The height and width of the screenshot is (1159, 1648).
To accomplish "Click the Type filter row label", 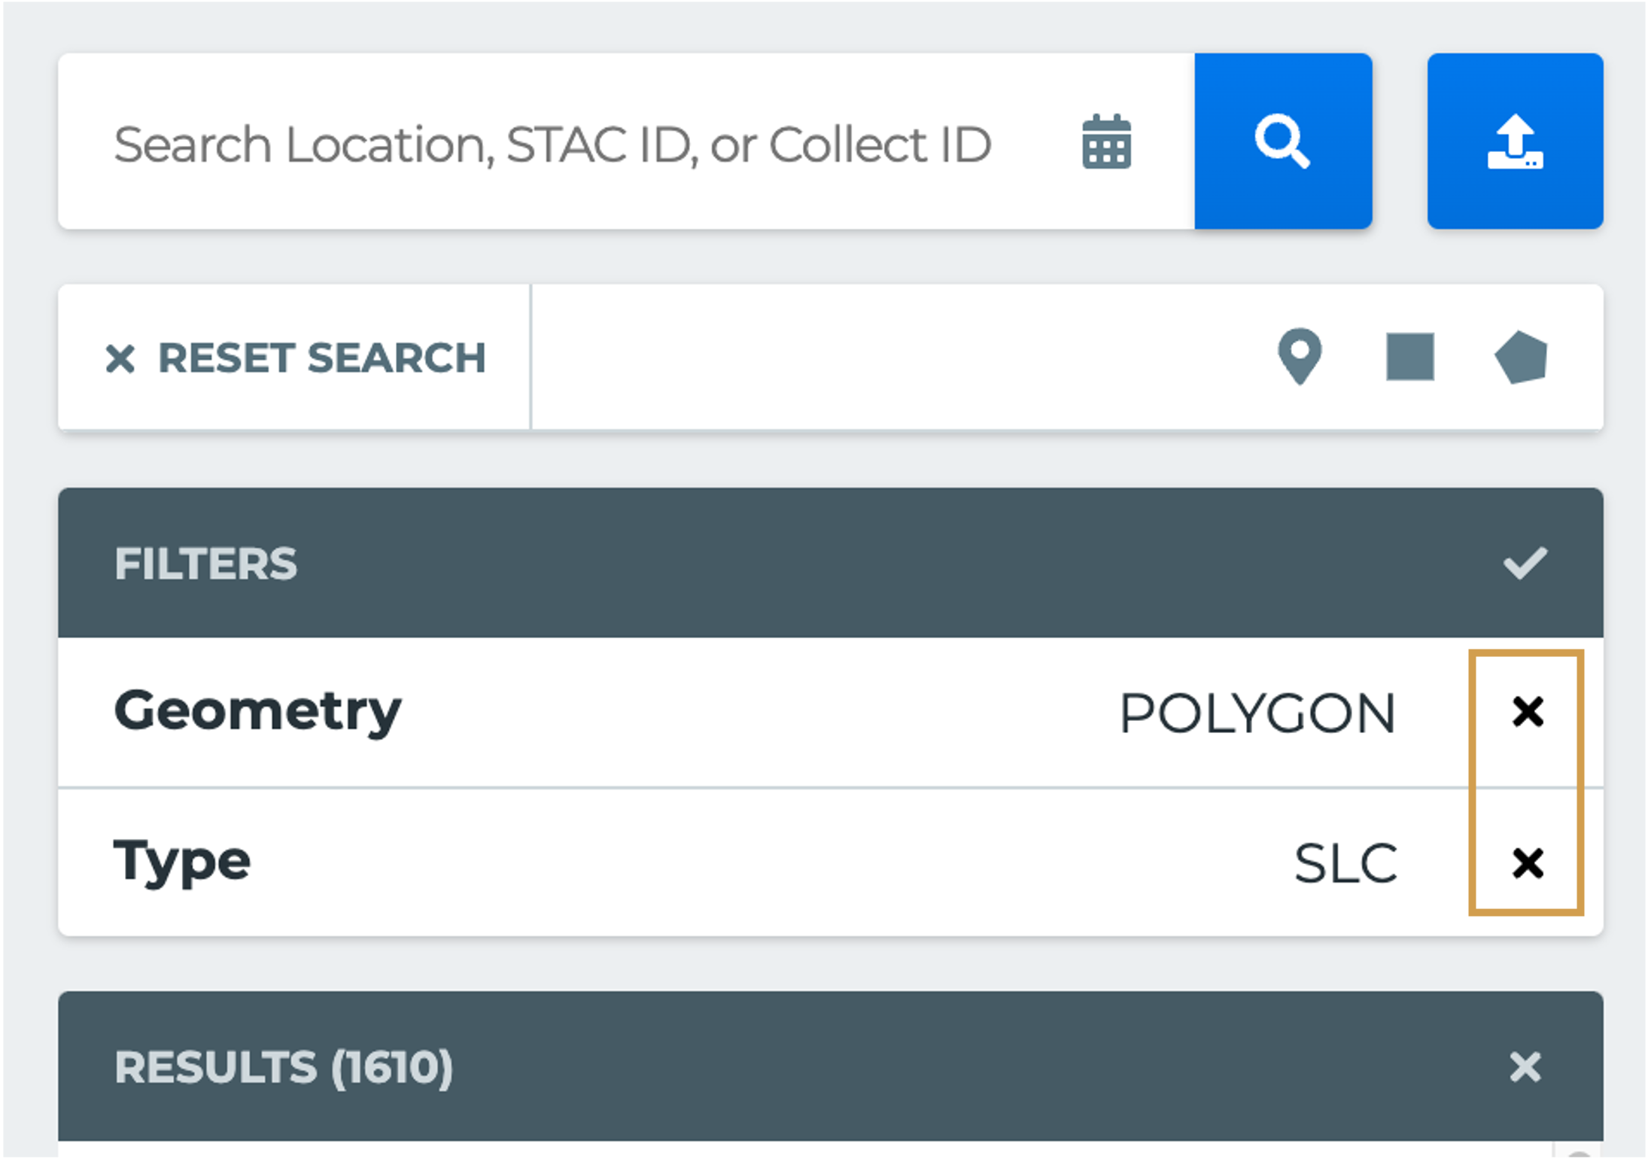I will coord(182,862).
